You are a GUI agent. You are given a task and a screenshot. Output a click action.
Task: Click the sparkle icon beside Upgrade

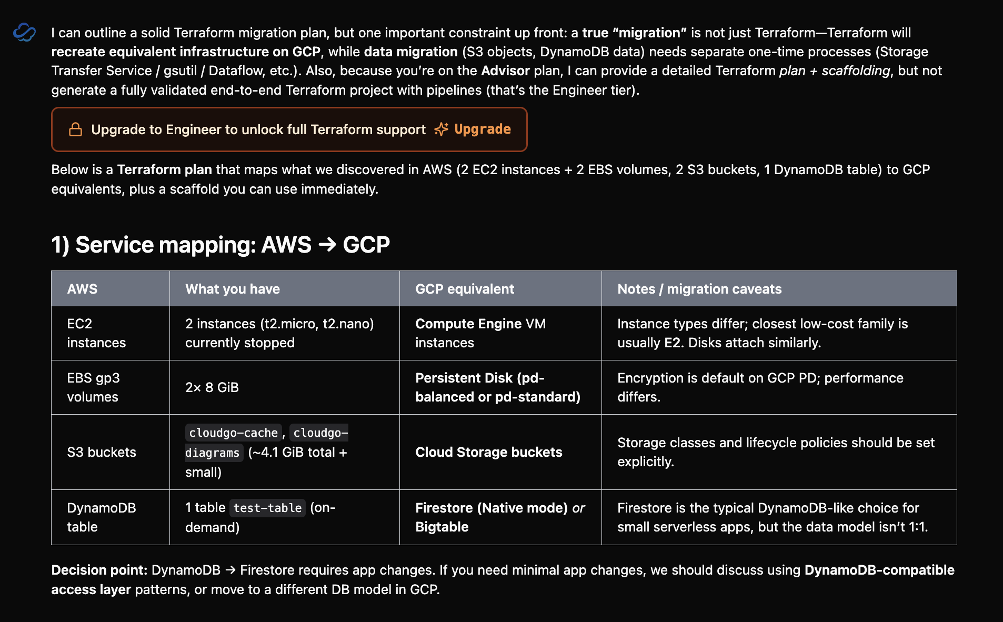click(x=441, y=129)
